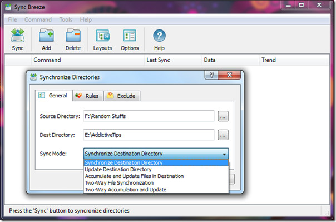The width and height of the screenshot is (336, 222).
Task: Click the Delete folder icon
Action: coord(73,36)
